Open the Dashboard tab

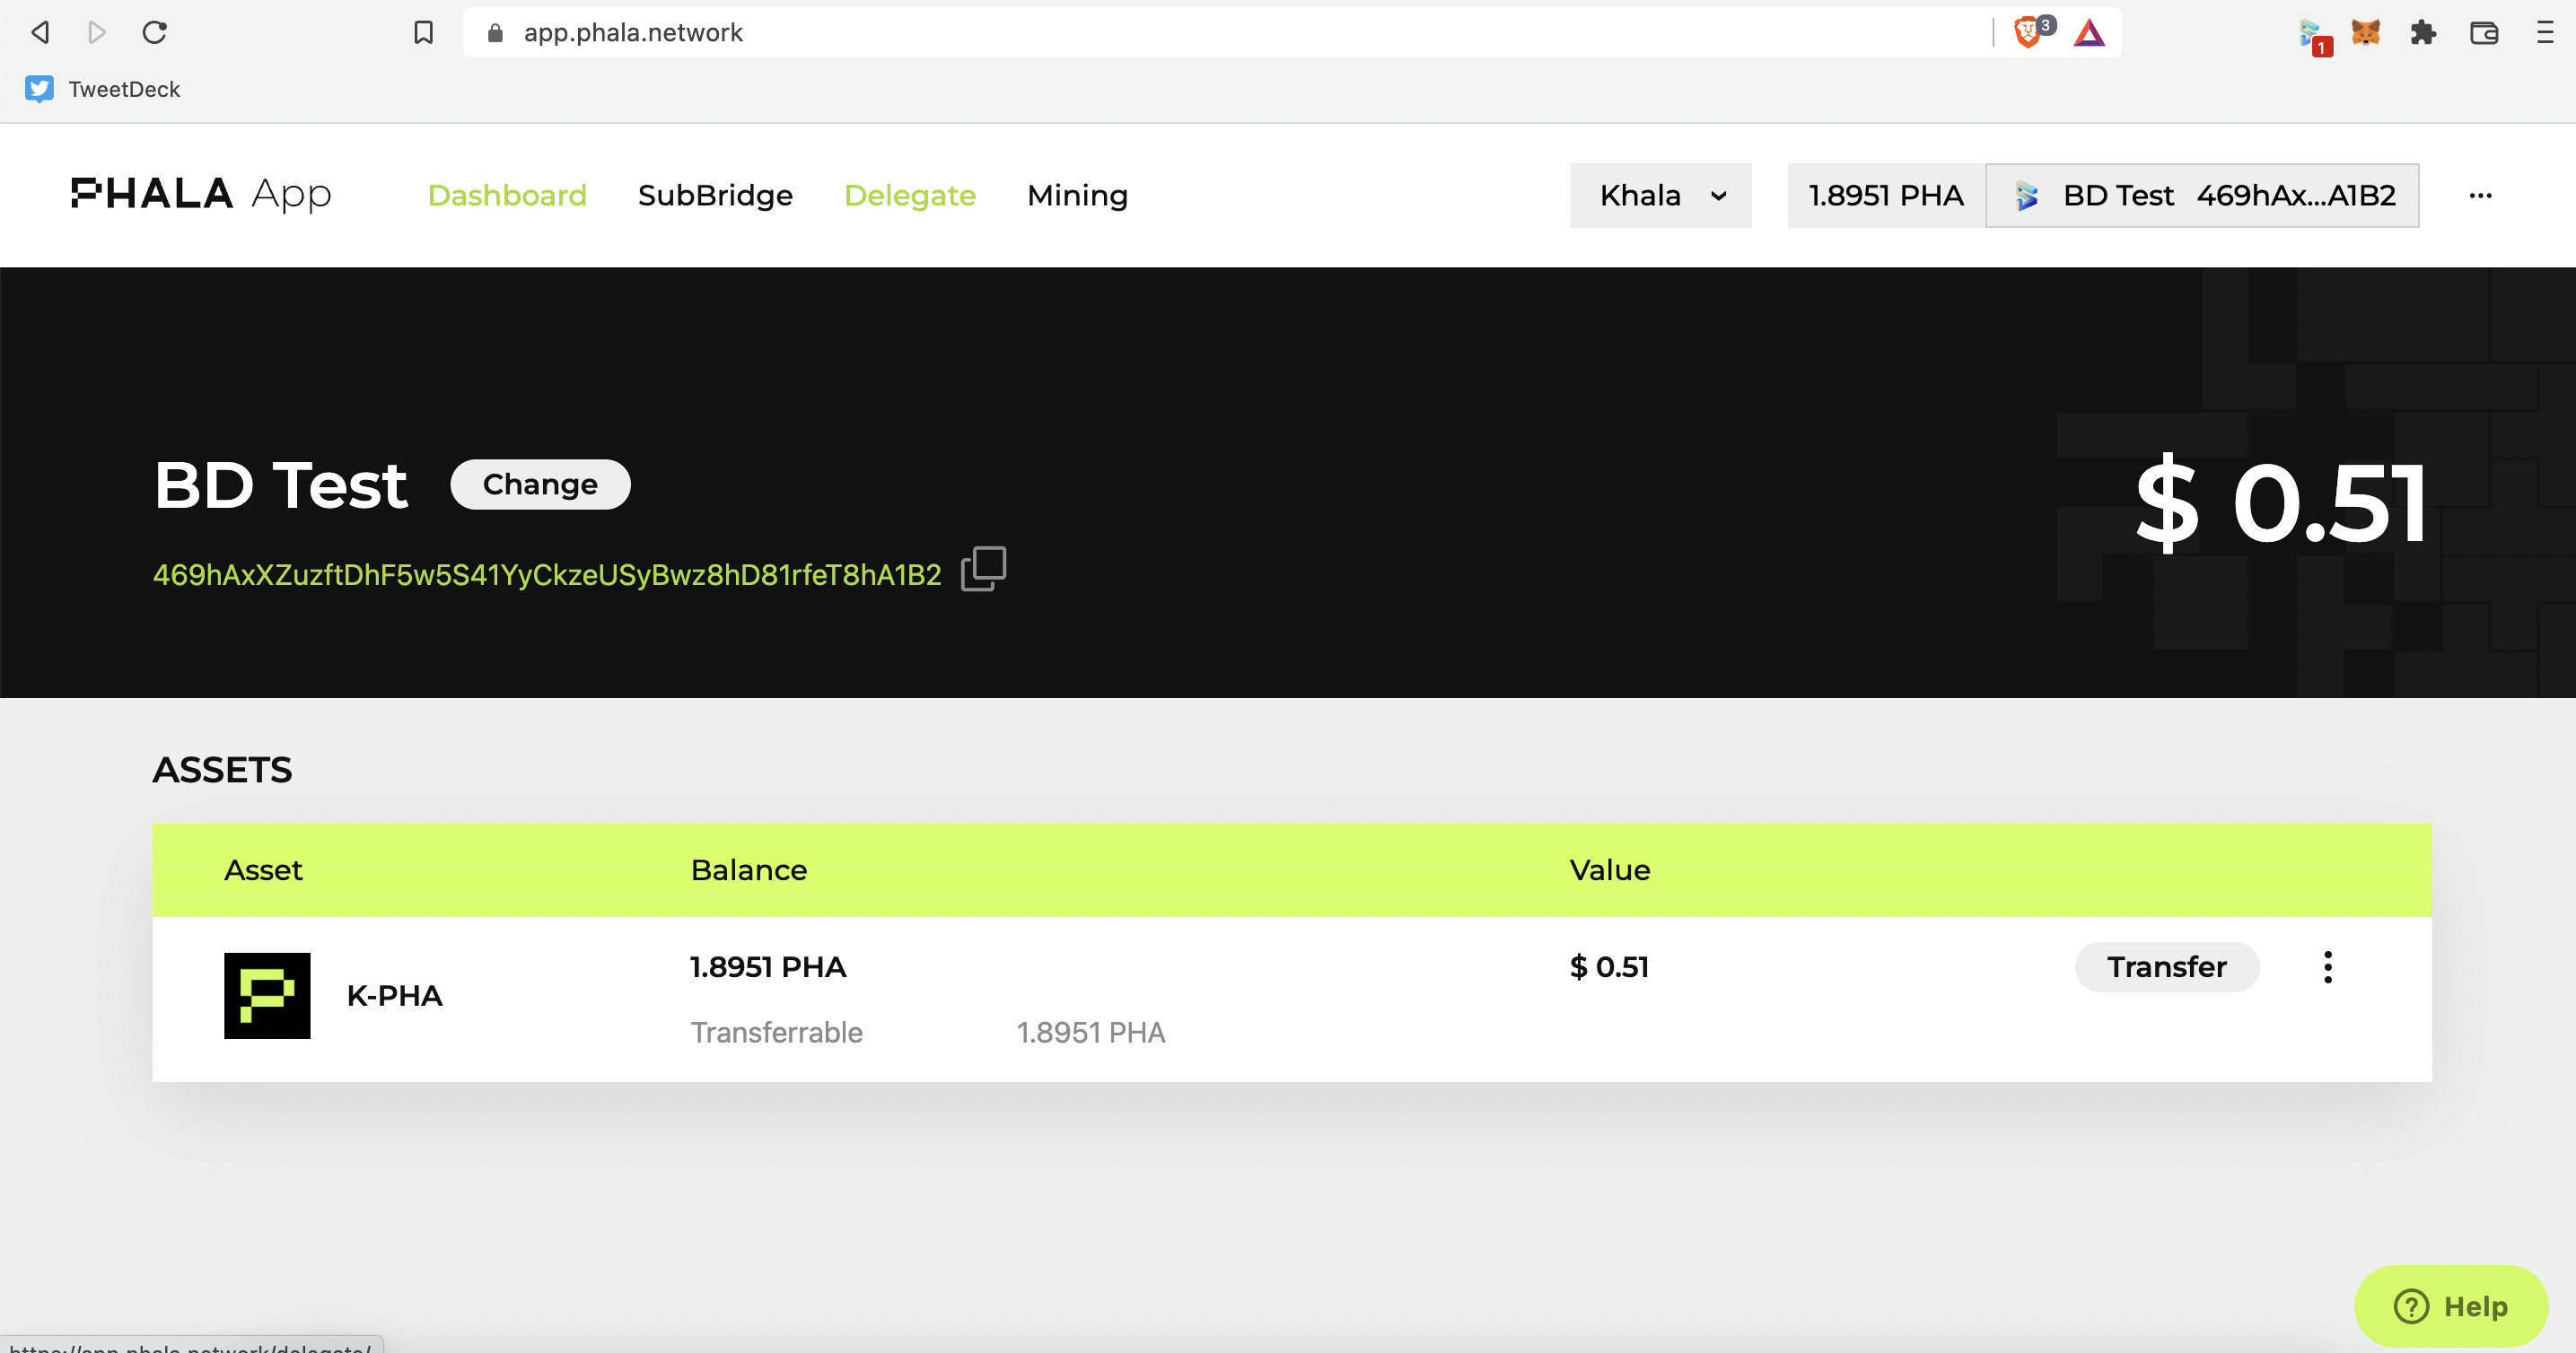[x=507, y=195]
